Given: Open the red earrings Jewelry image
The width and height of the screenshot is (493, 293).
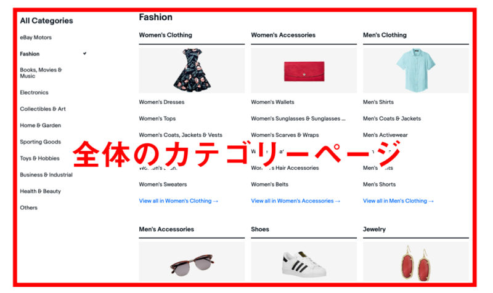Looking at the screenshot, I should pyautogui.click(x=415, y=262).
